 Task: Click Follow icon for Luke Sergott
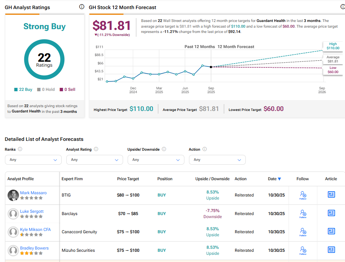(303, 214)
